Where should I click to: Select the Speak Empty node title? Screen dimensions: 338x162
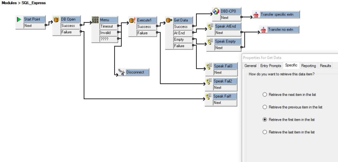pyautogui.click(x=227, y=41)
